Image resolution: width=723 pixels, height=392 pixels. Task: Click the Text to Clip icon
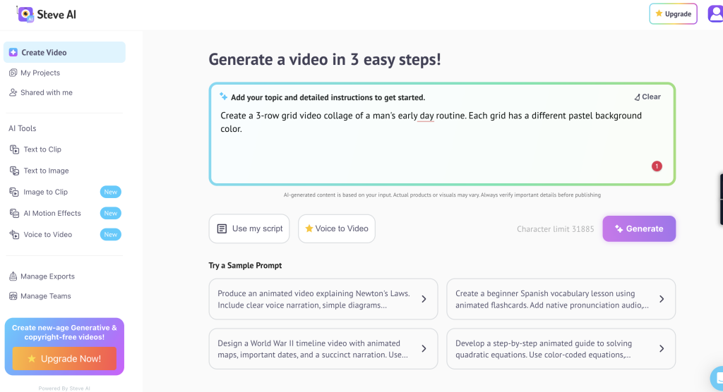tap(14, 149)
